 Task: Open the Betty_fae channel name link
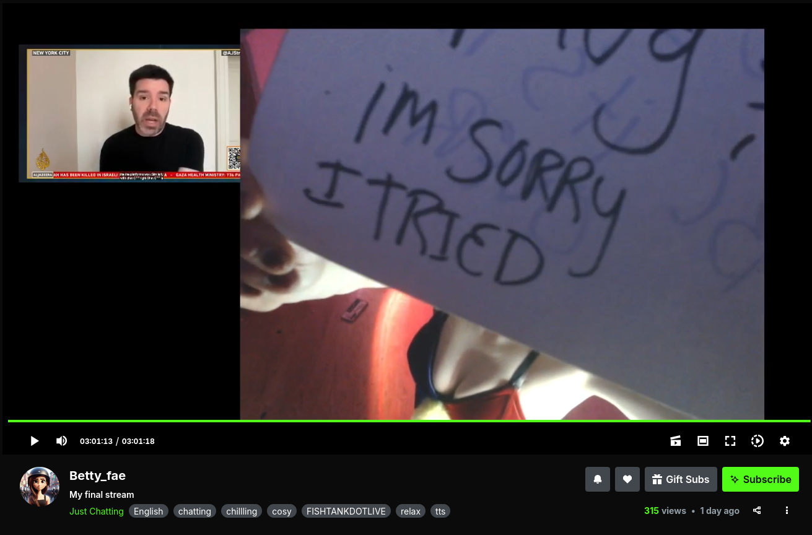tap(97, 476)
